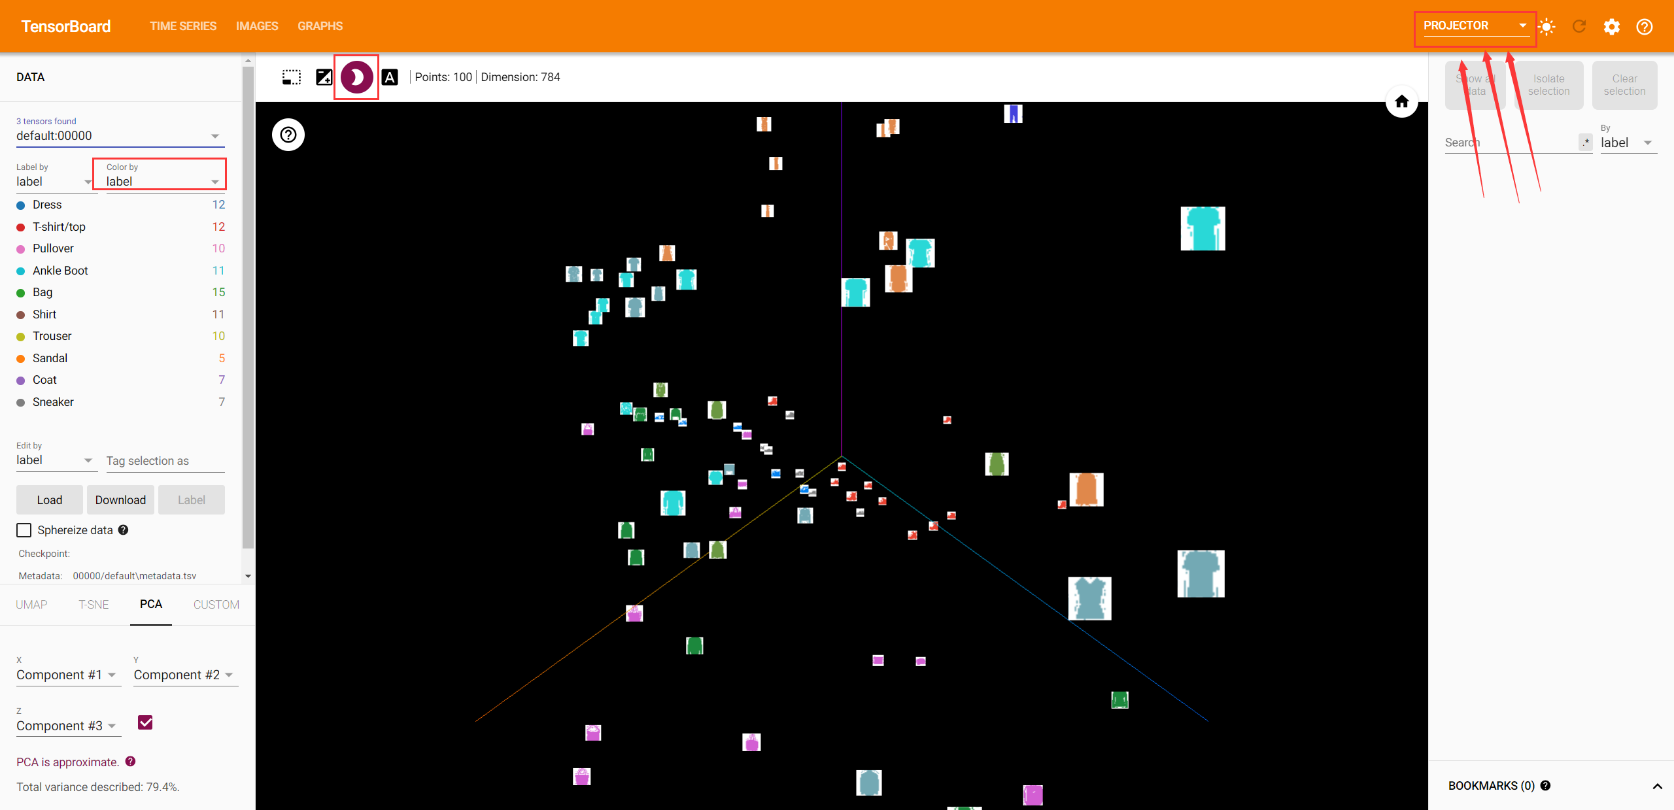This screenshot has height=810, width=1674.
Task: Uncheck the Z component checkbox
Action: 145,722
